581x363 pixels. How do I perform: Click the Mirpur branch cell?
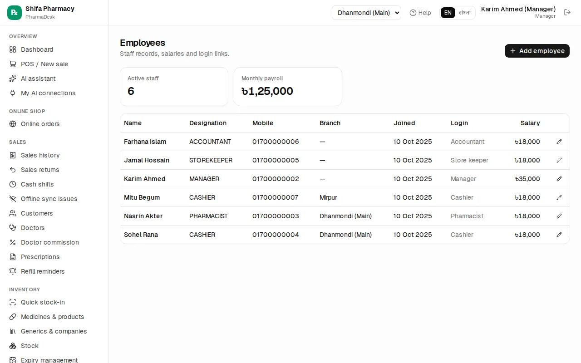point(328,197)
